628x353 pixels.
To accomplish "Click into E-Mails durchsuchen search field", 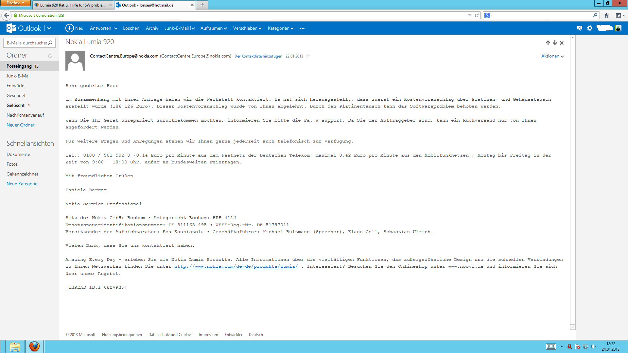I will point(27,43).
